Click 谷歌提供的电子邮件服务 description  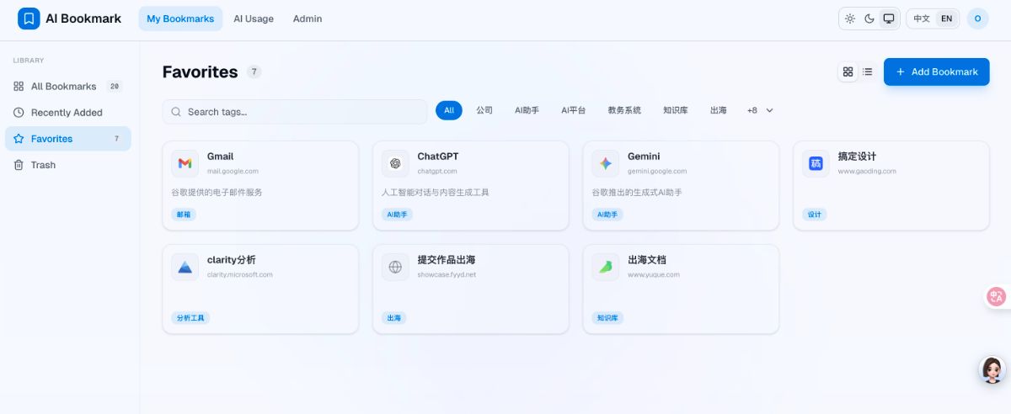coord(217,192)
